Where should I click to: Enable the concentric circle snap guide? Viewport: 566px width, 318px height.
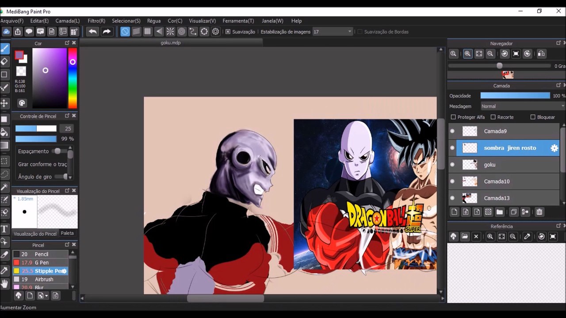(x=182, y=31)
